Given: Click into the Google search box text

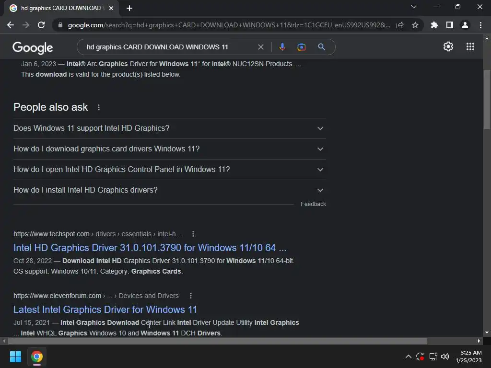Looking at the screenshot, I should pyautogui.click(x=157, y=47).
